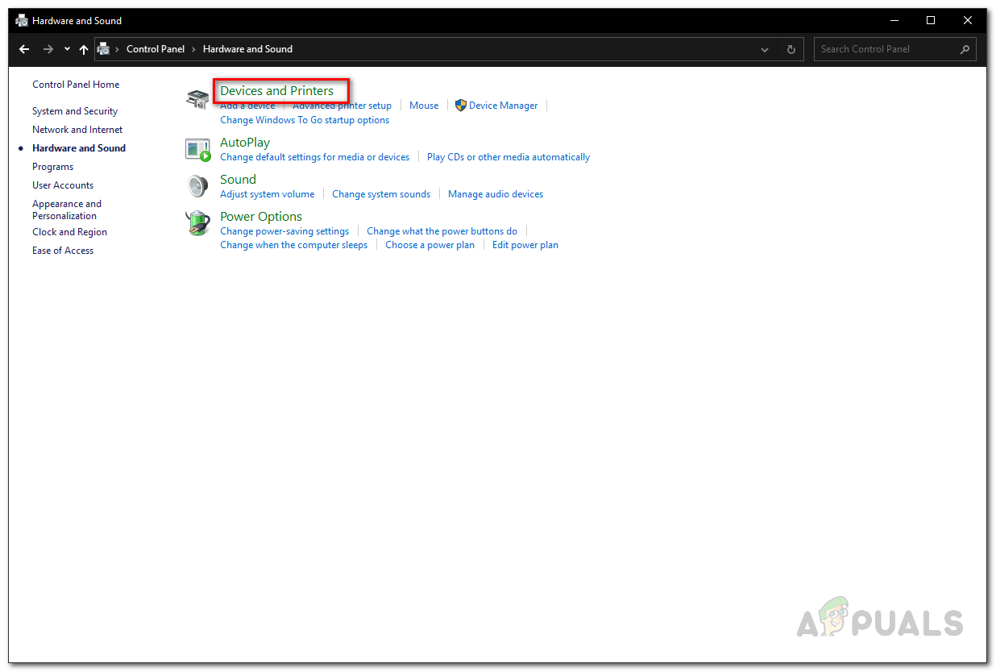Click the AutoPlay icon
The image size is (996, 672).
coord(197,149)
